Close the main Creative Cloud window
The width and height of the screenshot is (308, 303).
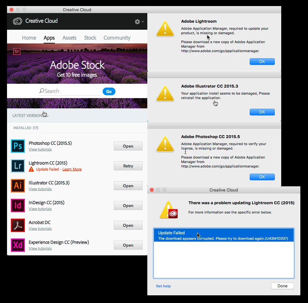click(x=11, y=10)
